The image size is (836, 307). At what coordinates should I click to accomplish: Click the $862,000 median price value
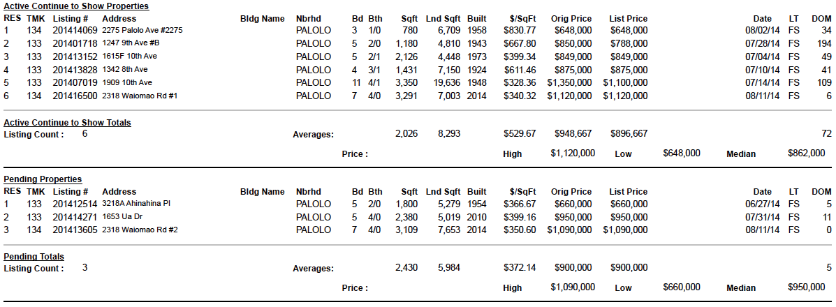(806, 153)
